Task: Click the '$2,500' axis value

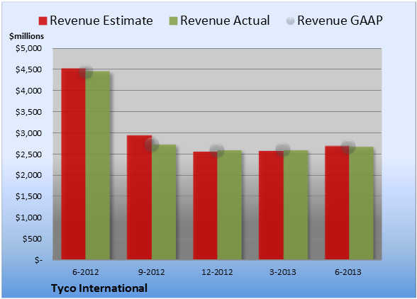Action: 28,154
